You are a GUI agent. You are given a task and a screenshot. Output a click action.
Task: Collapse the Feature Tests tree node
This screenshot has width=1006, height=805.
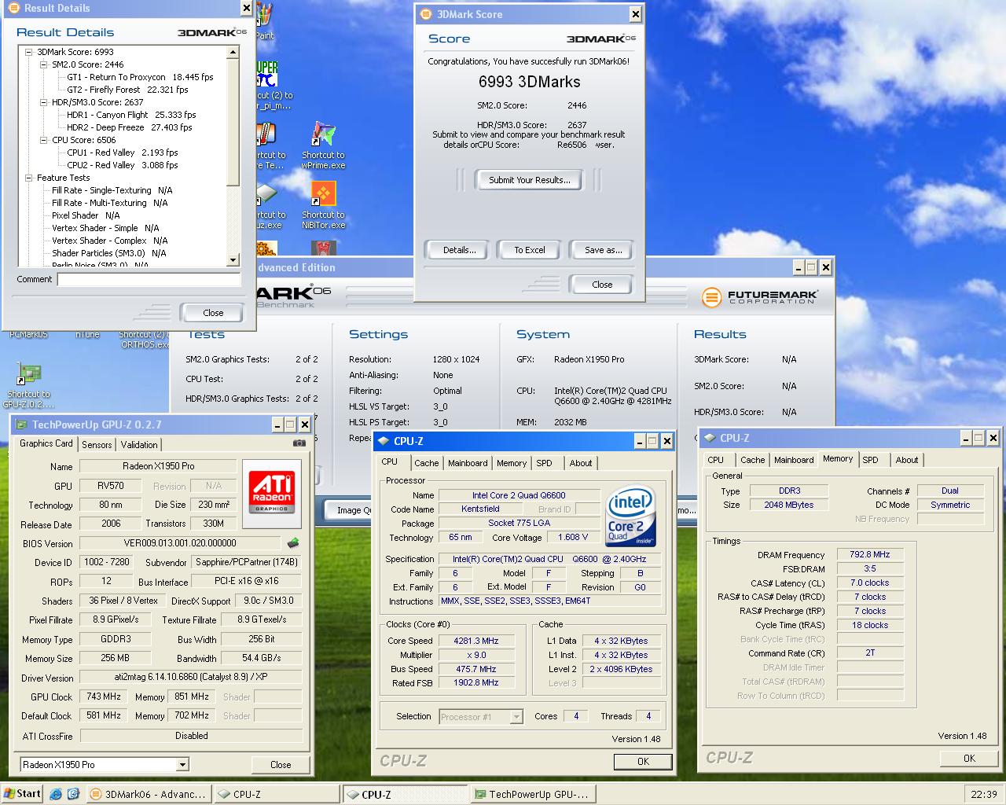click(x=29, y=178)
